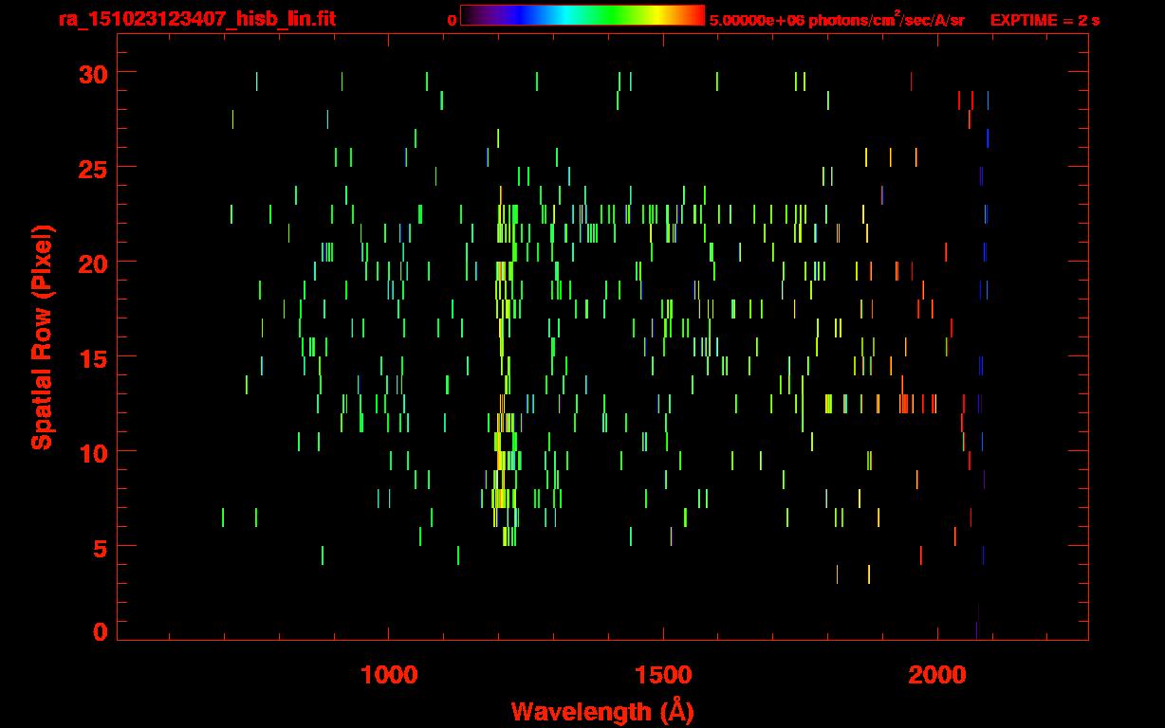Click the x-axis tick label 1500
The height and width of the screenshot is (728, 1165).
tap(663, 675)
